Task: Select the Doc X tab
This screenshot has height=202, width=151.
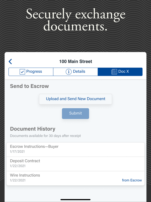Action: tap(120, 72)
